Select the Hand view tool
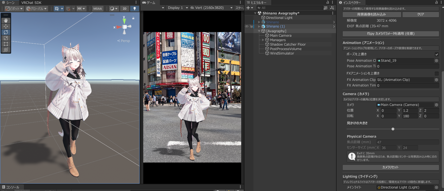 [x=6, y=21]
